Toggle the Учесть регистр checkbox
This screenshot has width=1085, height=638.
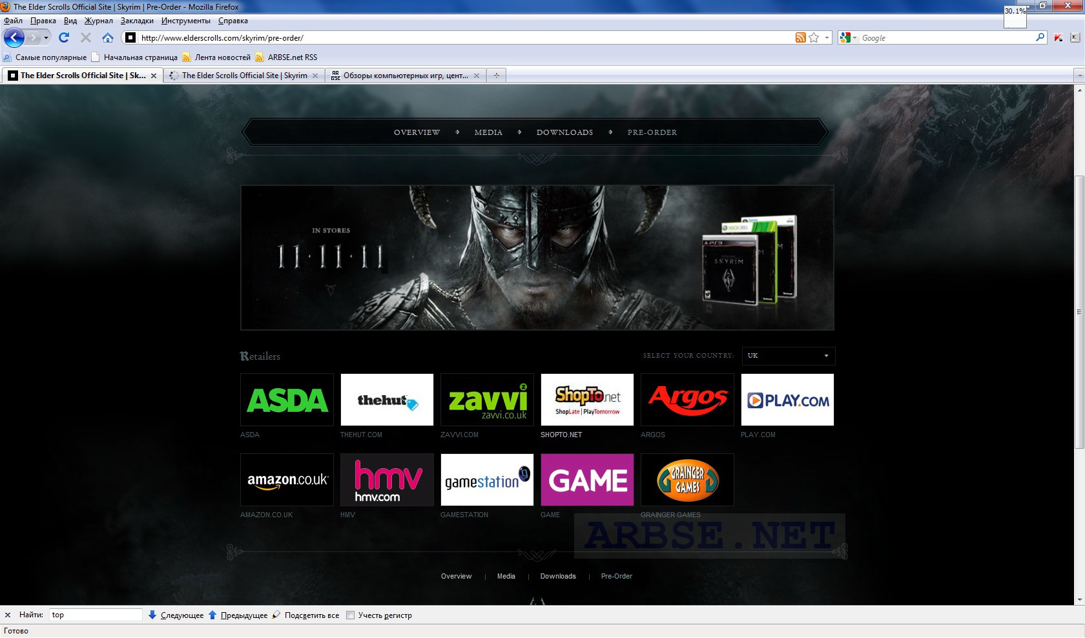coord(350,615)
